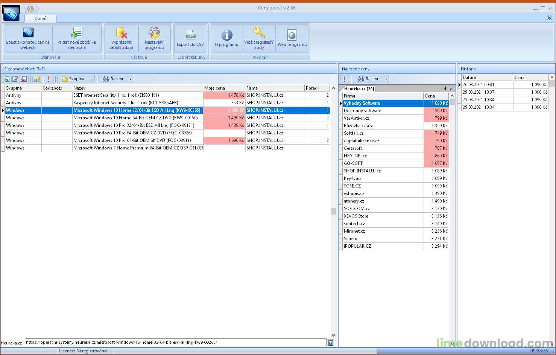Click add item icon in Sledované zboží toolbar
The image size is (556, 355).
tap(6, 79)
